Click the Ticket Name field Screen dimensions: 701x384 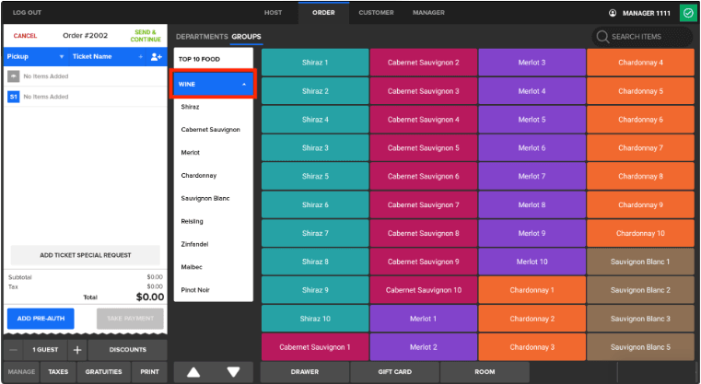pyautogui.click(x=105, y=57)
